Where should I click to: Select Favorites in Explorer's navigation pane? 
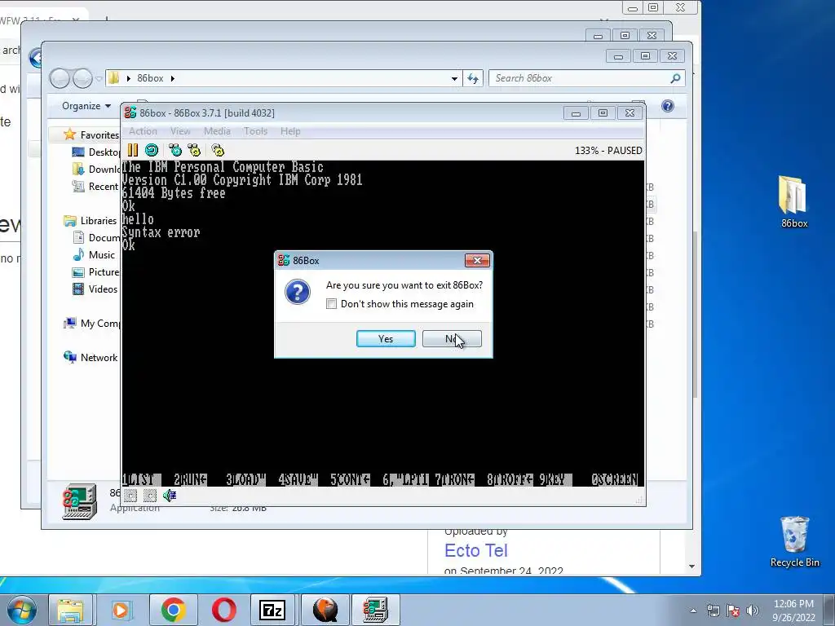click(x=91, y=134)
